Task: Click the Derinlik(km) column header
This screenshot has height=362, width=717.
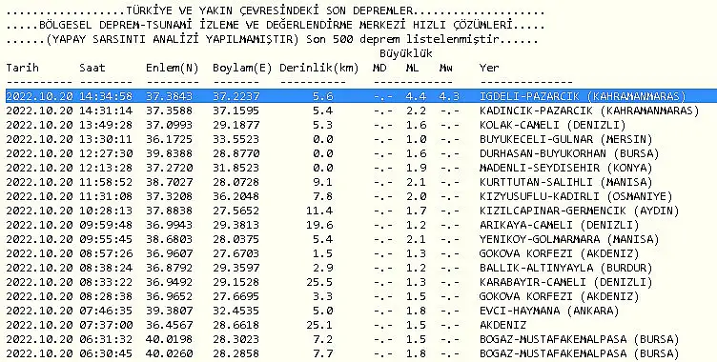Action: (319, 68)
